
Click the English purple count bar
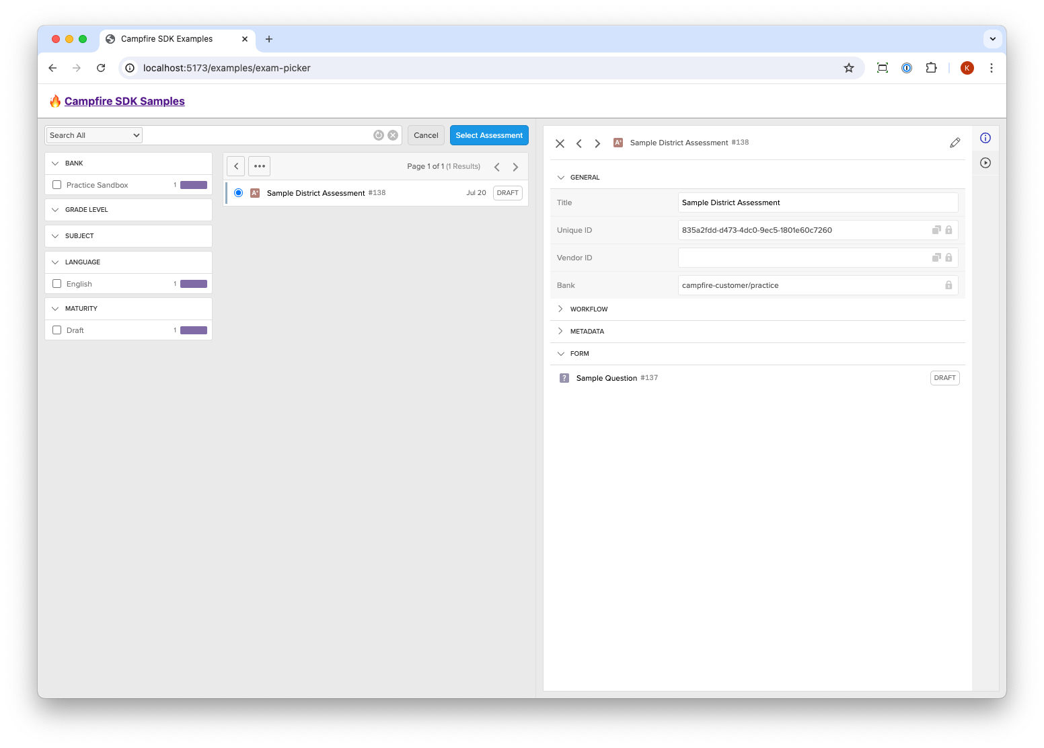(x=194, y=284)
